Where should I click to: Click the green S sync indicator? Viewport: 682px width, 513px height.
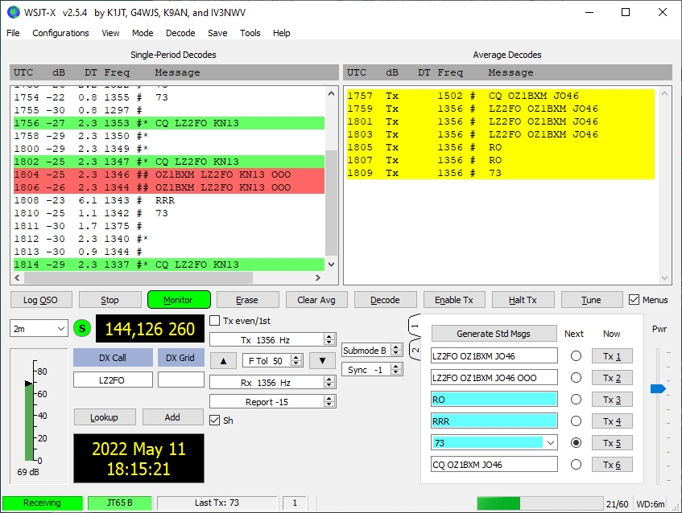[82, 328]
